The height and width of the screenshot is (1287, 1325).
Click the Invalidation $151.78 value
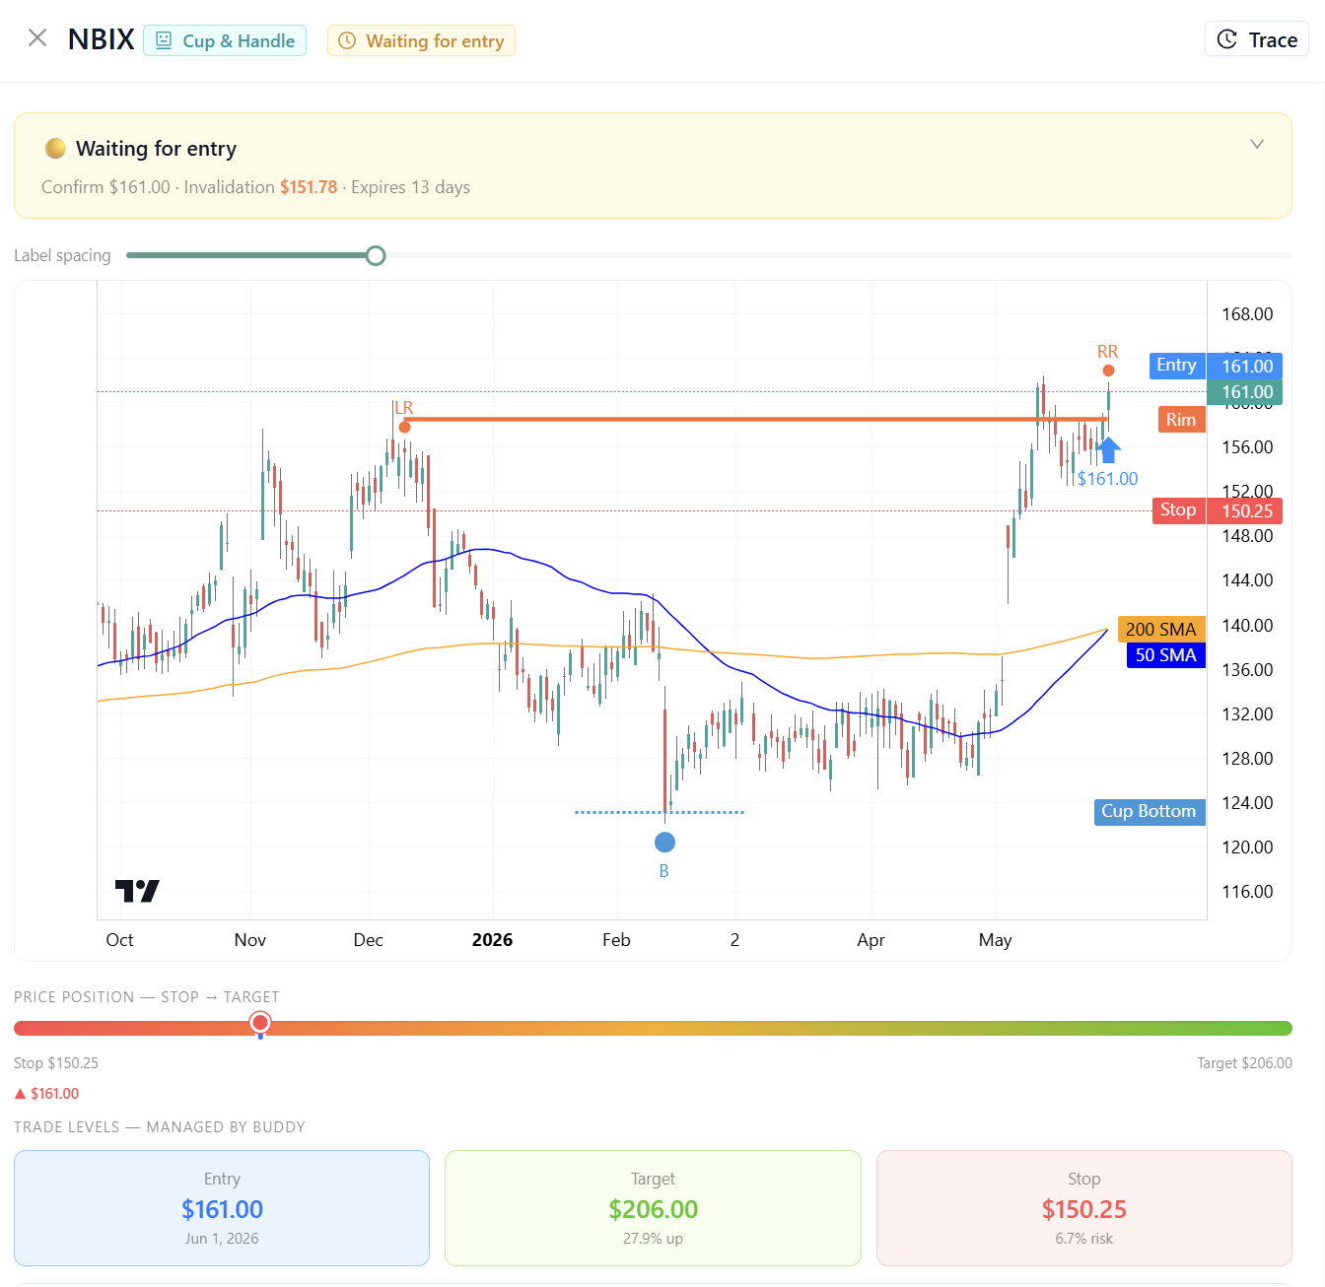click(309, 187)
